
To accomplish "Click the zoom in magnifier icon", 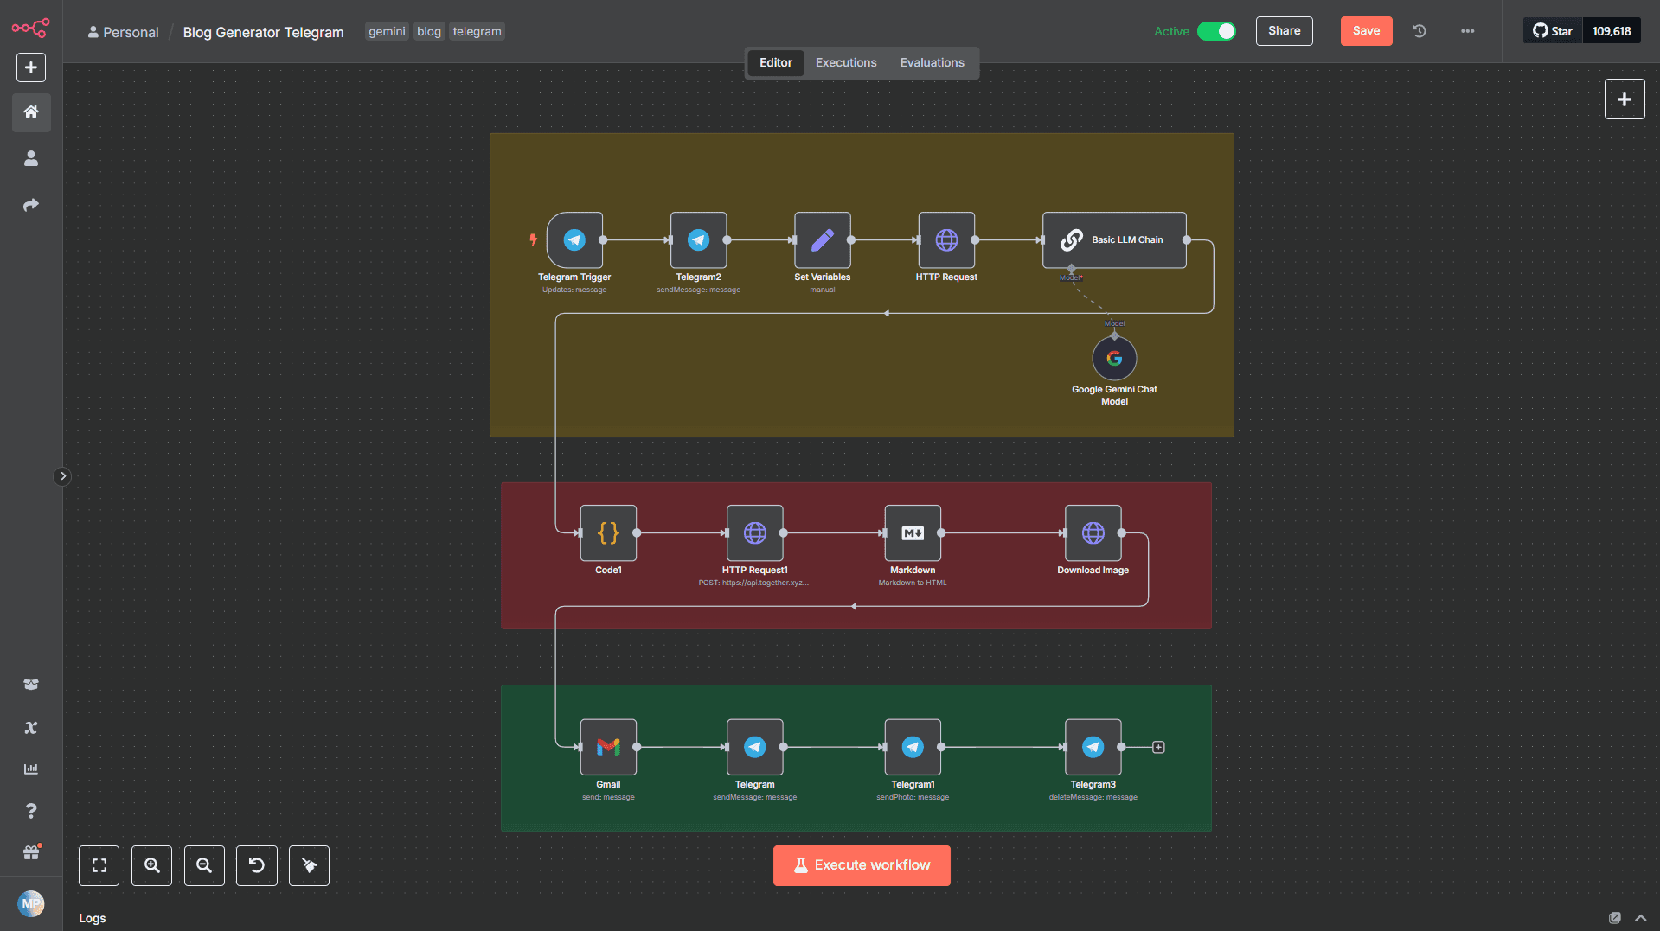I will click(151, 865).
